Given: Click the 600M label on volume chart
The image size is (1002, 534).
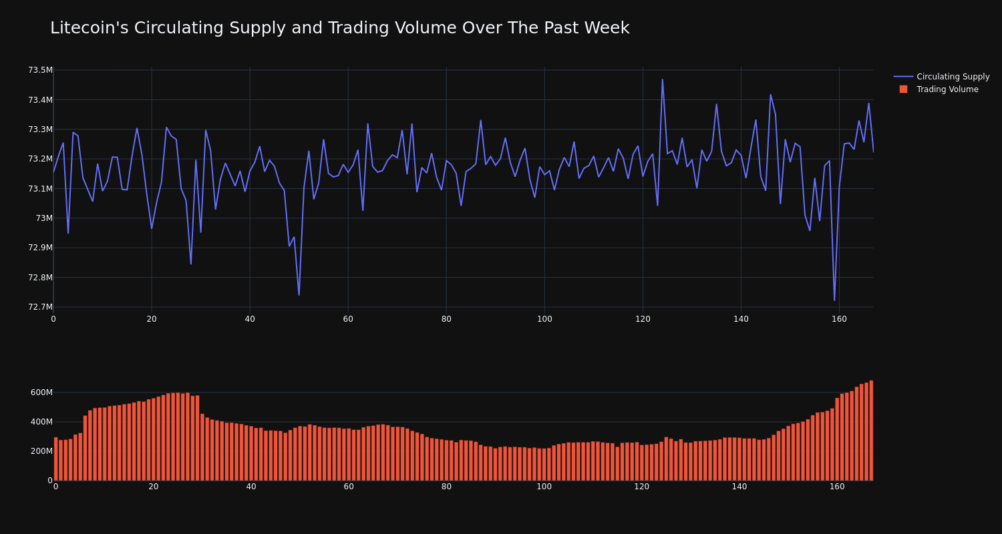Looking at the screenshot, I should 41,392.
